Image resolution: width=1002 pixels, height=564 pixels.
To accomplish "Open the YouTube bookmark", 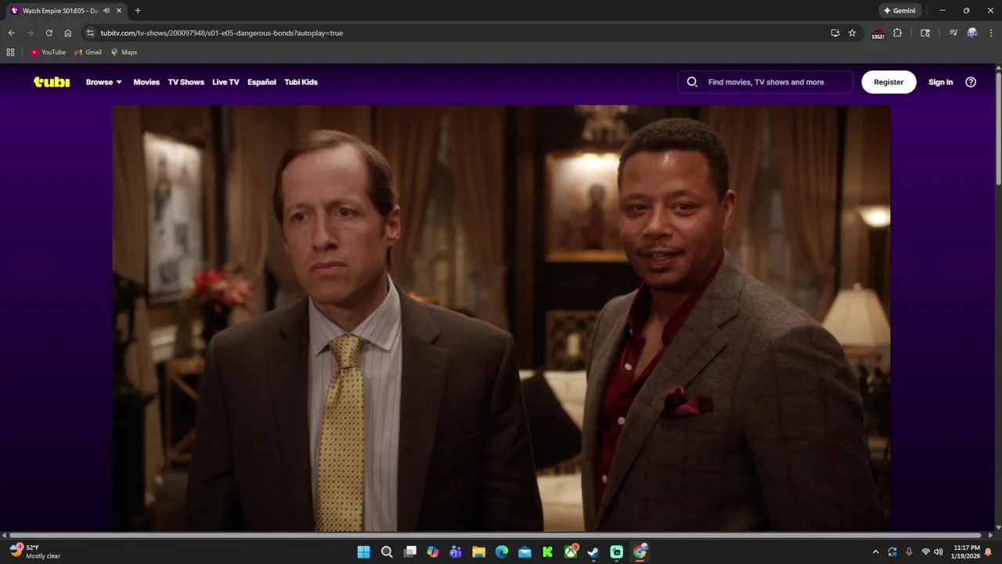I will tap(48, 52).
